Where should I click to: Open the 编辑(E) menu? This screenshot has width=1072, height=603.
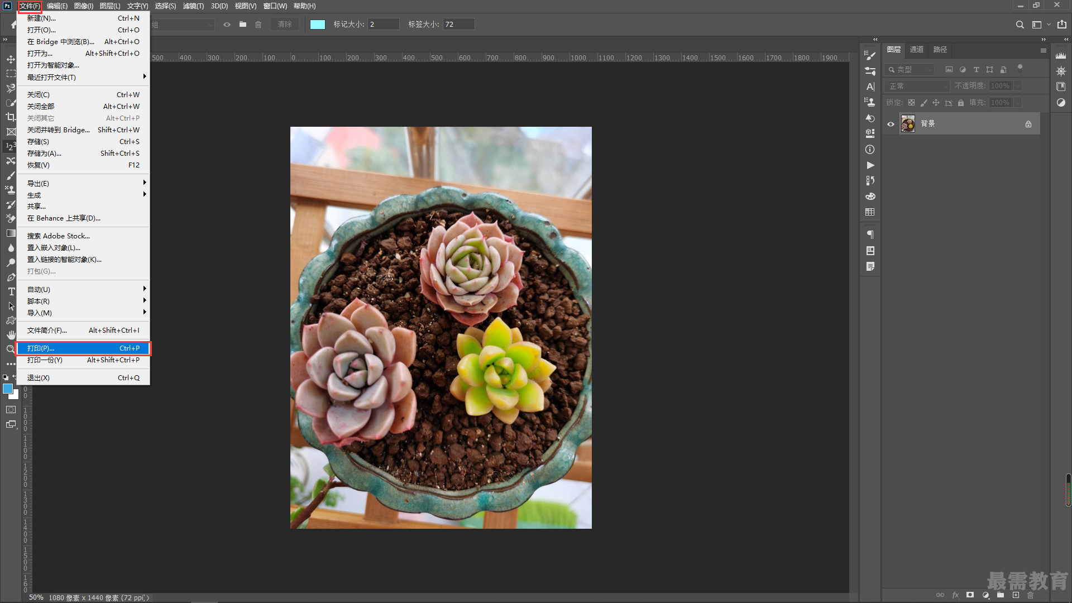[x=57, y=6]
